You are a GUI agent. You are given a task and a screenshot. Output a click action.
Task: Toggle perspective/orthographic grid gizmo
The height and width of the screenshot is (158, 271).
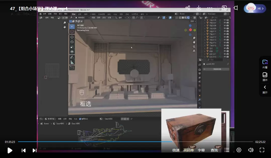click(194, 51)
